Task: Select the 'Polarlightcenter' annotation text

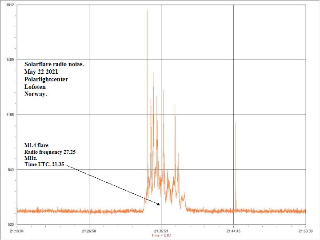Action: (x=46, y=80)
